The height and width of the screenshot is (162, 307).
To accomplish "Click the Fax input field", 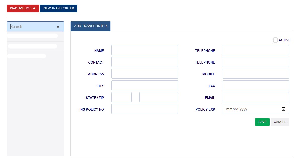I will click(x=256, y=85).
